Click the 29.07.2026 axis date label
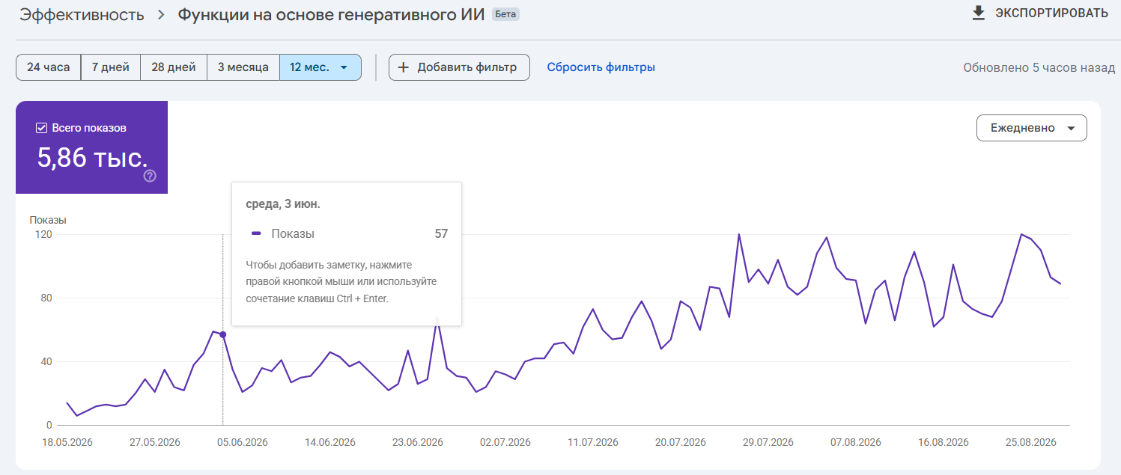Viewport: 1121px width, 475px height. click(x=768, y=442)
